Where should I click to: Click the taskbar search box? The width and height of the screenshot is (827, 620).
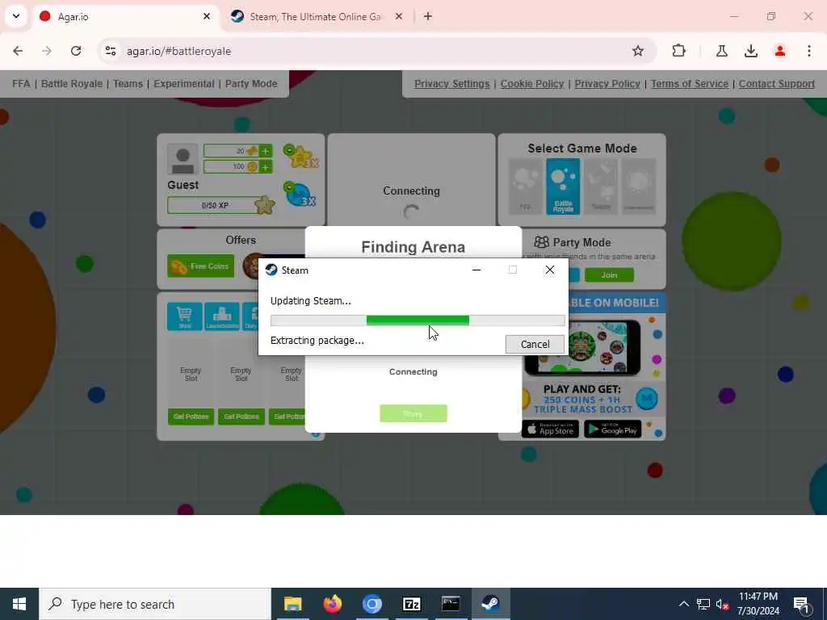coord(155,604)
